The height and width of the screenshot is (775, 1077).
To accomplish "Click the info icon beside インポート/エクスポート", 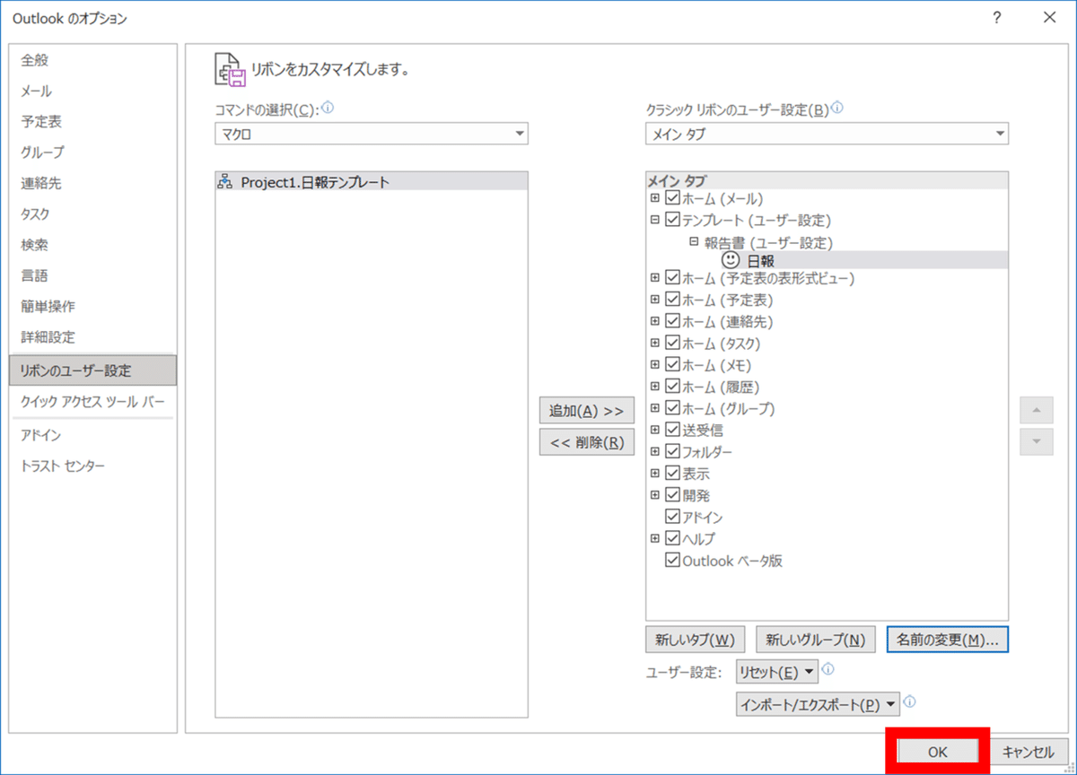I will (910, 702).
